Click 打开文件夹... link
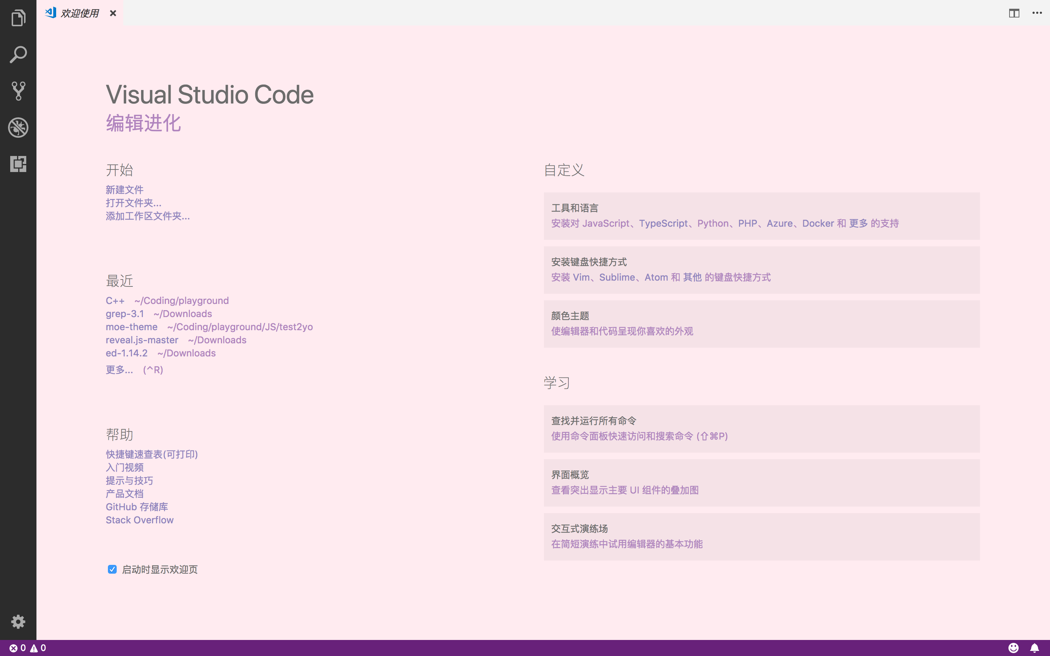Viewport: 1050px width, 656px height. [x=133, y=203]
